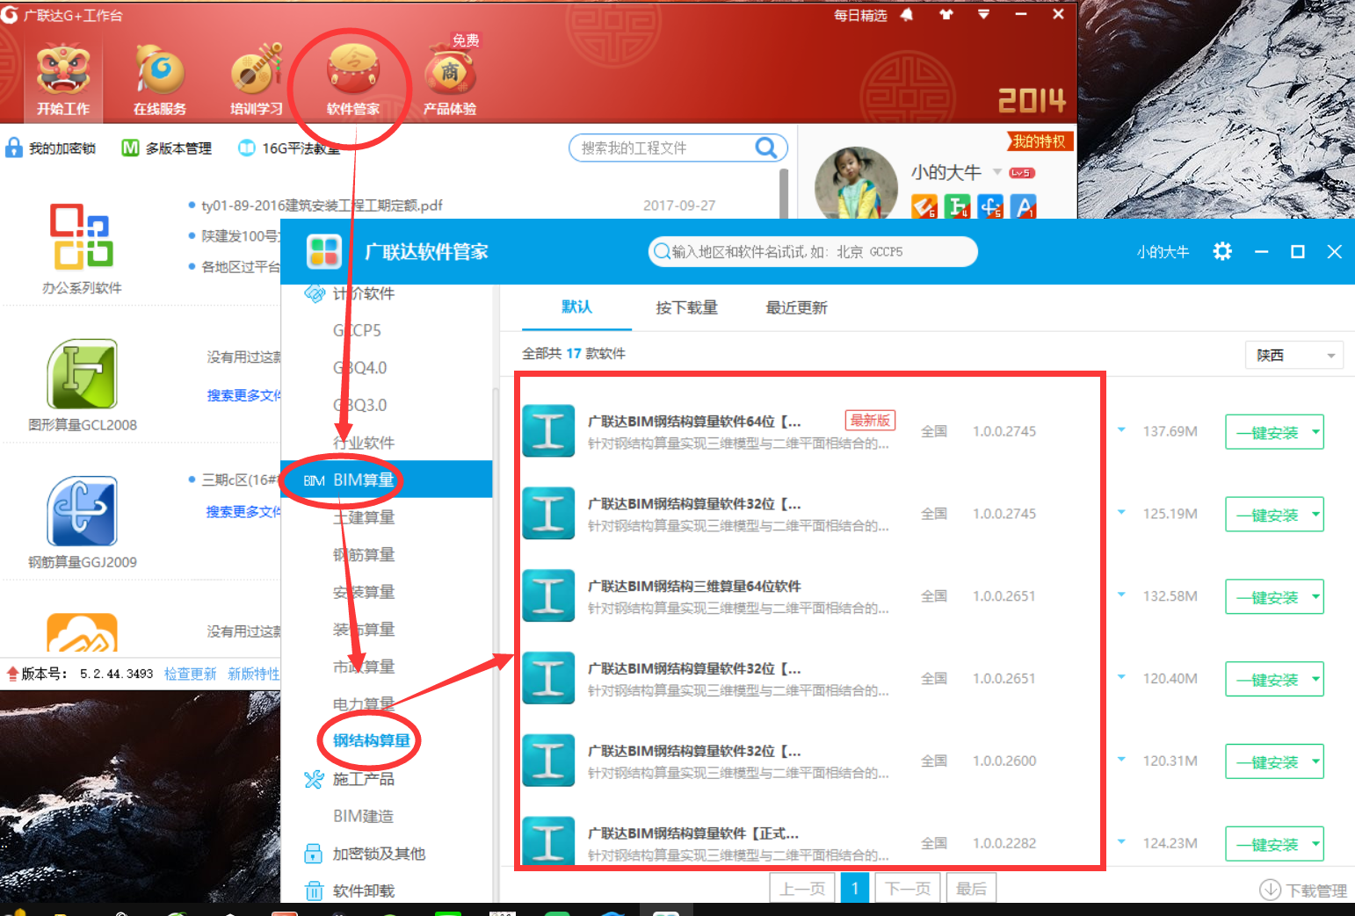The height and width of the screenshot is (916, 1355).
Task: Click 我的加密锁 lock icon
Action: 14,148
